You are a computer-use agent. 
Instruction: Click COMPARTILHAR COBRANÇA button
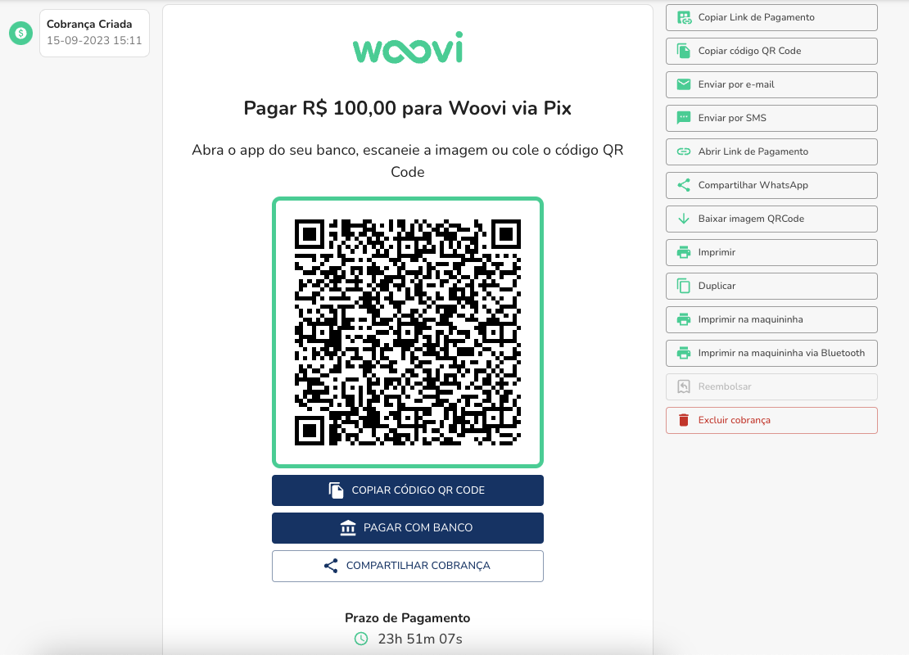coord(408,566)
